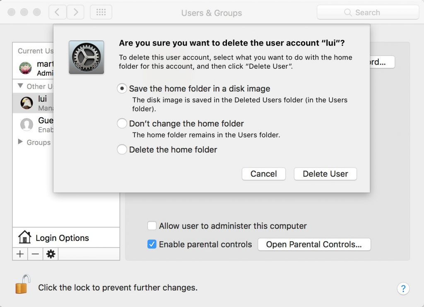Expand the Groups disclosure triangle
The image size is (424, 307).
click(x=20, y=142)
